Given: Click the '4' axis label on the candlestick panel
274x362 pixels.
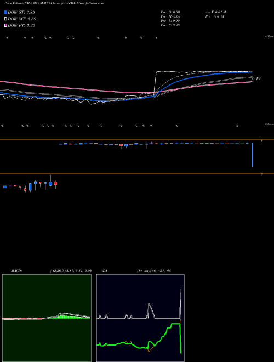Looking at the screenshot, I should [262, 140].
